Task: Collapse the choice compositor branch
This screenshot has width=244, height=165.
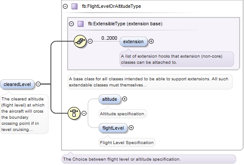Action: click(x=84, y=113)
